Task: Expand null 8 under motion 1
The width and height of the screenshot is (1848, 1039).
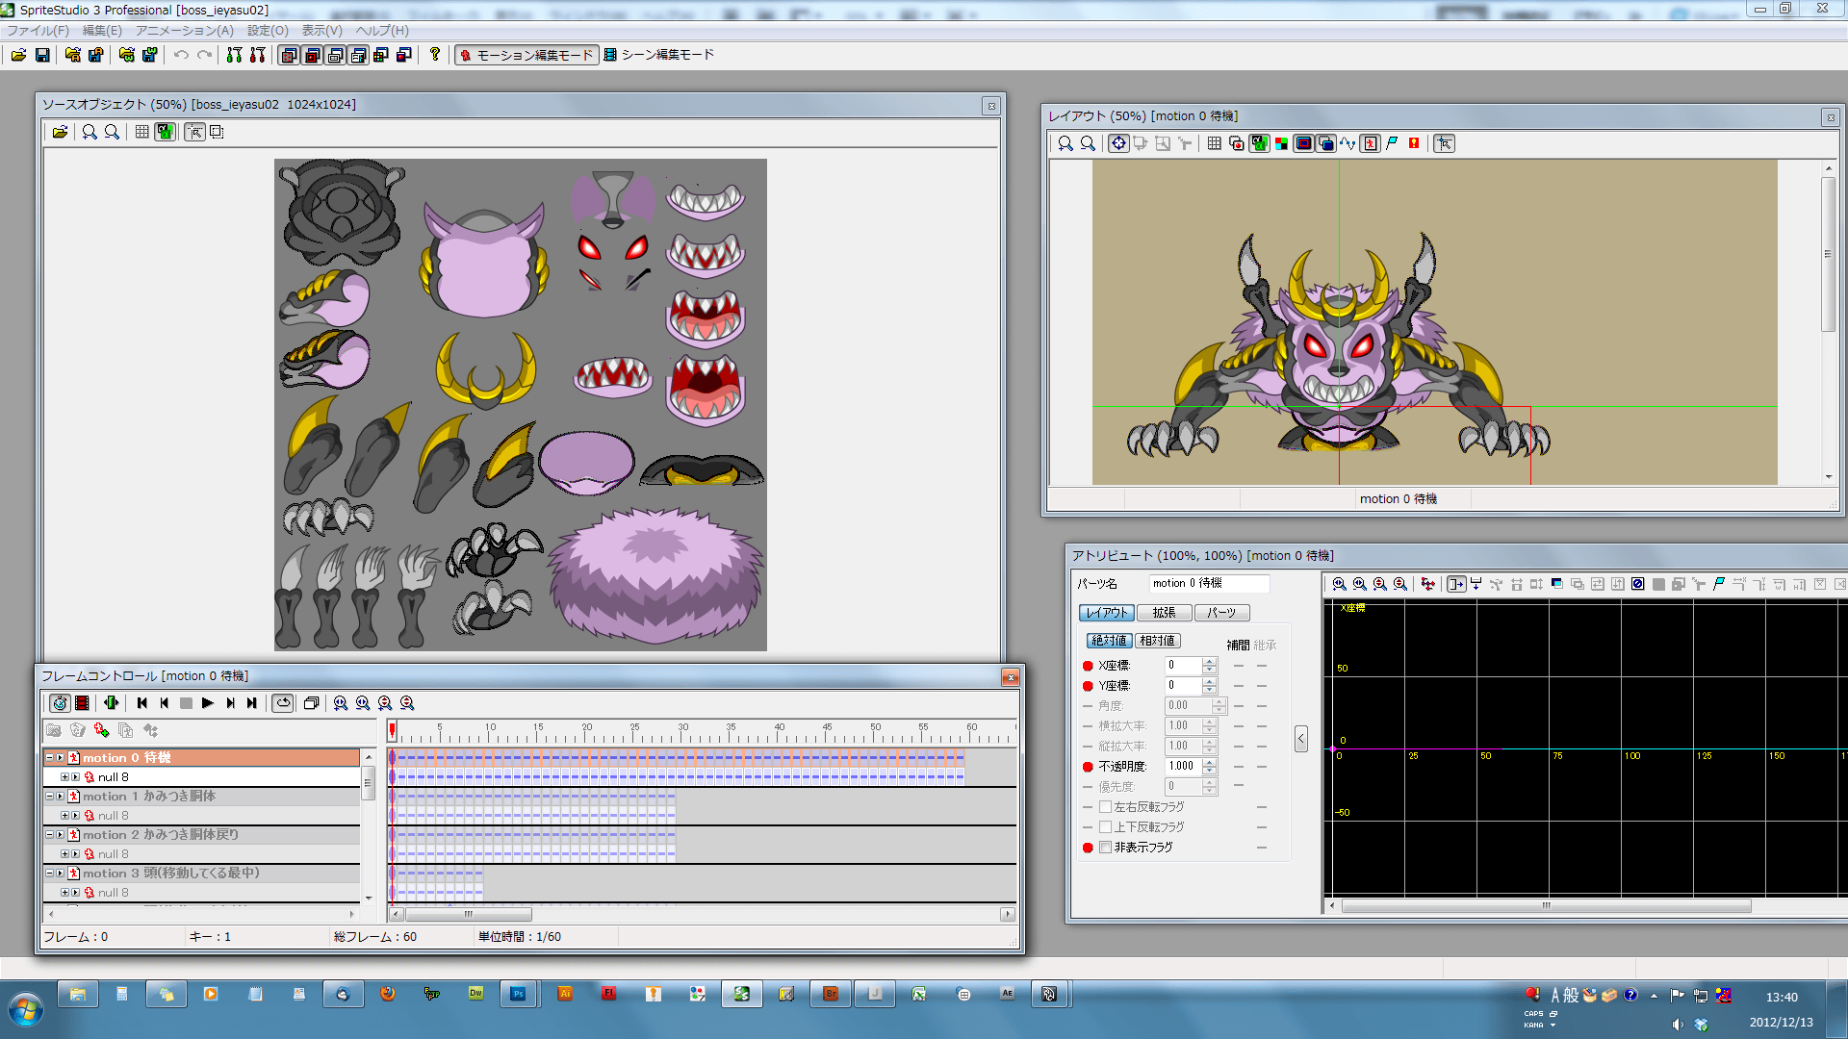Action: [x=64, y=816]
